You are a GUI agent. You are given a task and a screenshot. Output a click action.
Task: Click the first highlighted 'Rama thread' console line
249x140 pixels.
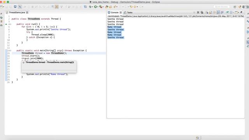click(114, 27)
